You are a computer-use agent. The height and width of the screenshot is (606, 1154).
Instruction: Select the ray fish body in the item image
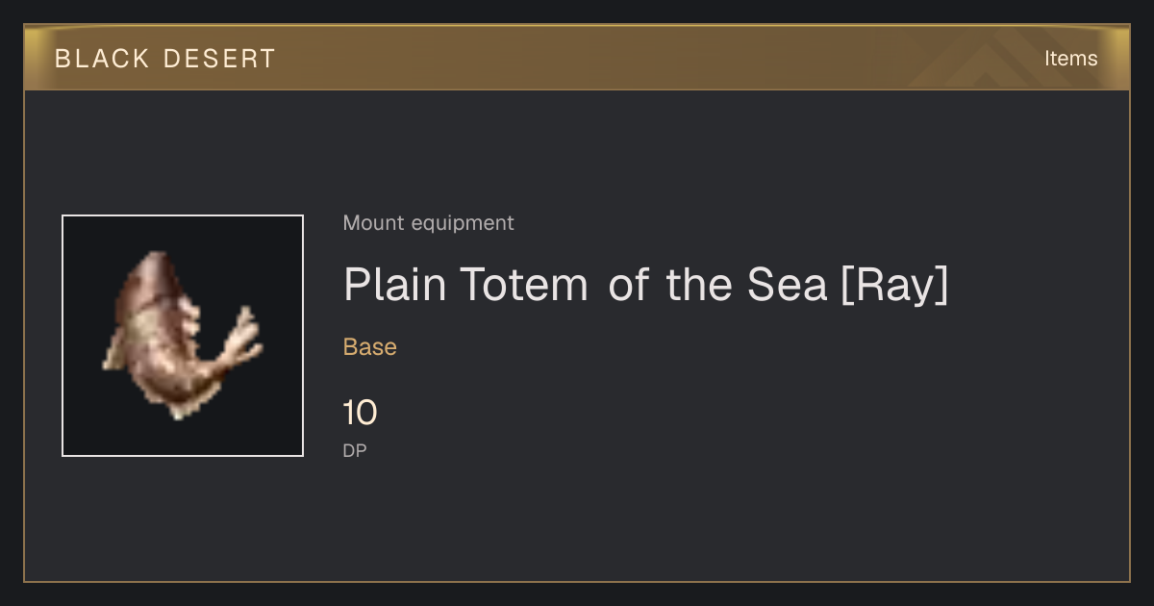pos(154,332)
